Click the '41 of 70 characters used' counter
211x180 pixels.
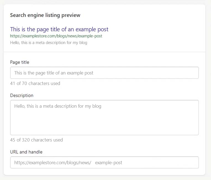pyautogui.click(x=35, y=83)
